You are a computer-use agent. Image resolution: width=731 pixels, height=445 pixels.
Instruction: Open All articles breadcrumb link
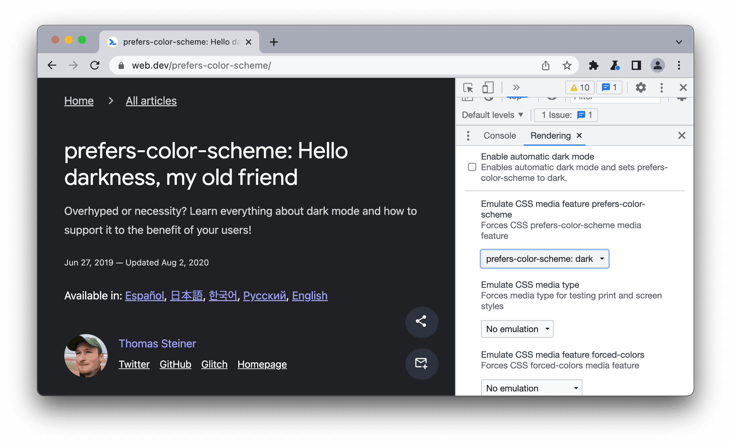click(x=151, y=101)
